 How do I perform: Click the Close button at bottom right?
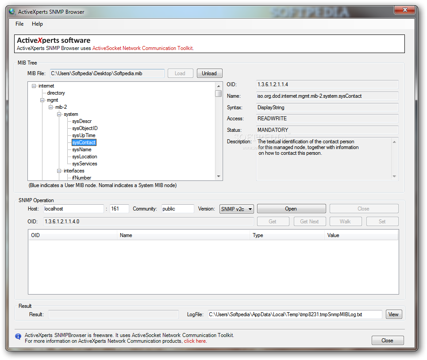[x=388, y=341]
